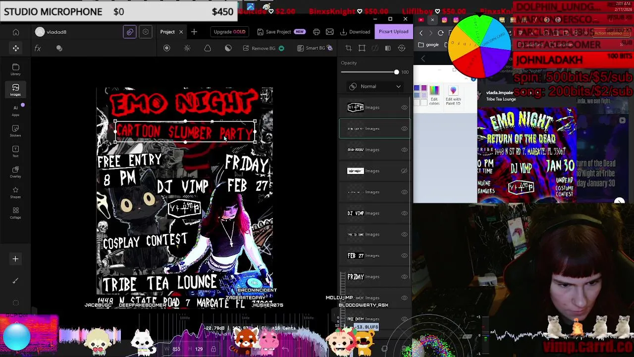Open the Collage panel
The height and width of the screenshot is (357, 634).
[x=15, y=213]
